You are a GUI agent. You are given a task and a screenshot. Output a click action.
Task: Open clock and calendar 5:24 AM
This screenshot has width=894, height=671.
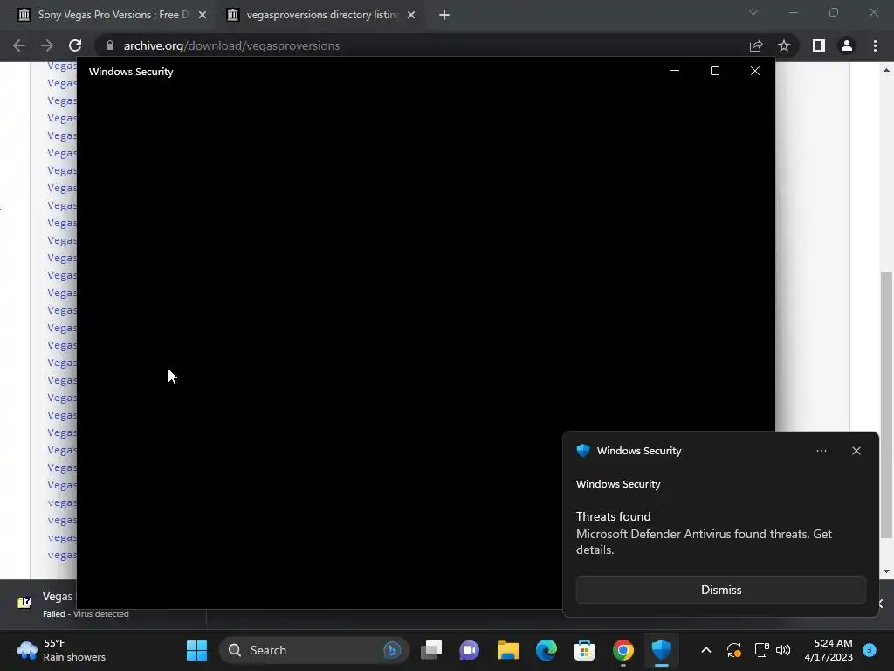click(829, 650)
